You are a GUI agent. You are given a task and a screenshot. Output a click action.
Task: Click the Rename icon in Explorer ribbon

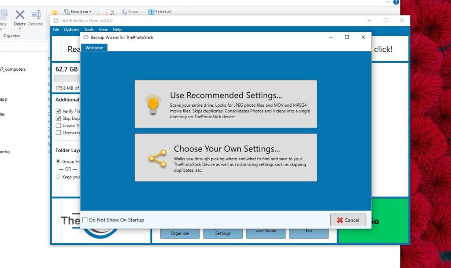point(36,14)
